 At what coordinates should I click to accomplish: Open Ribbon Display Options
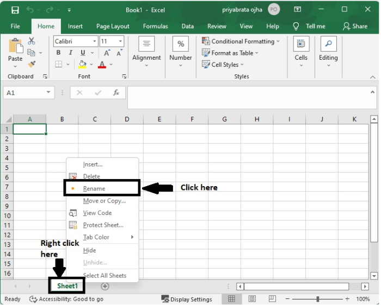coord(297,9)
